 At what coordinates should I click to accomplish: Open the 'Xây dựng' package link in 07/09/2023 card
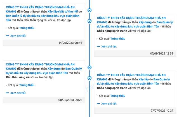click(x=145, y=22)
